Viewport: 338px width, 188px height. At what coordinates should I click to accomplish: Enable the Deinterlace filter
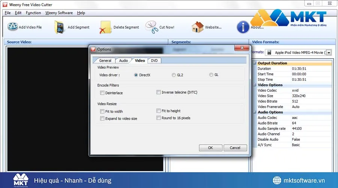pyautogui.click(x=102, y=93)
